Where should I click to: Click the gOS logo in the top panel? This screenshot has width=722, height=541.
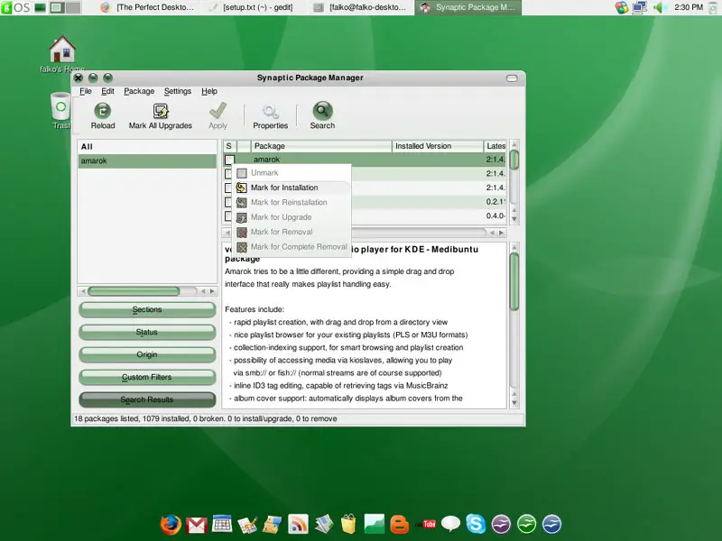pos(15,7)
